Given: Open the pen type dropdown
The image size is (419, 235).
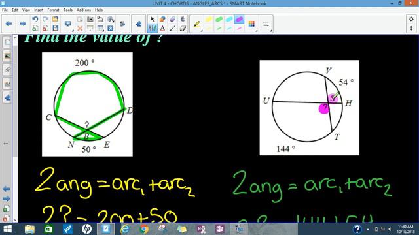Looking at the screenshot, I should pos(197,24).
